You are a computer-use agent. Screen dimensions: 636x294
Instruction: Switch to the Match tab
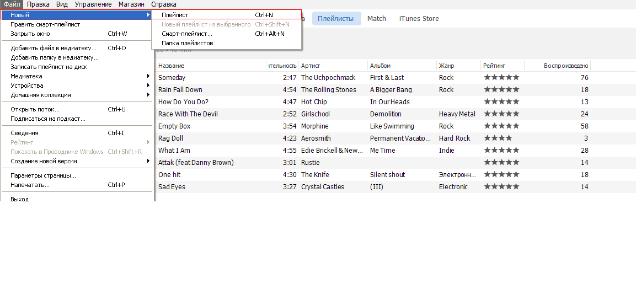(x=376, y=19)
